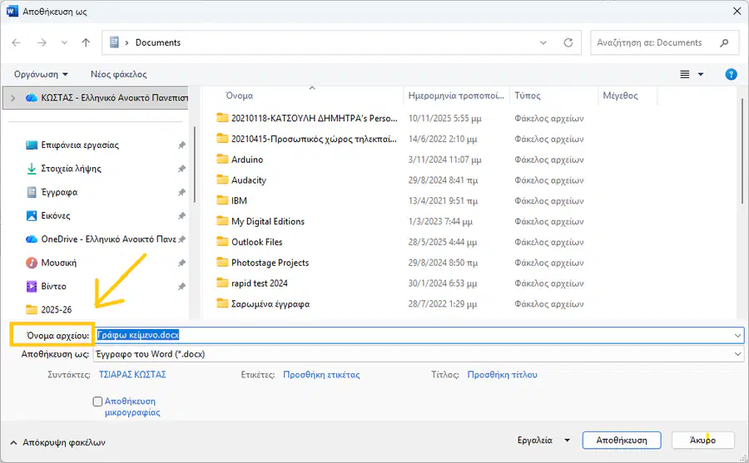The width and height of the screenshot is (749, 463).
Task: Change view layout icon
Action: (x=685, y=75)
